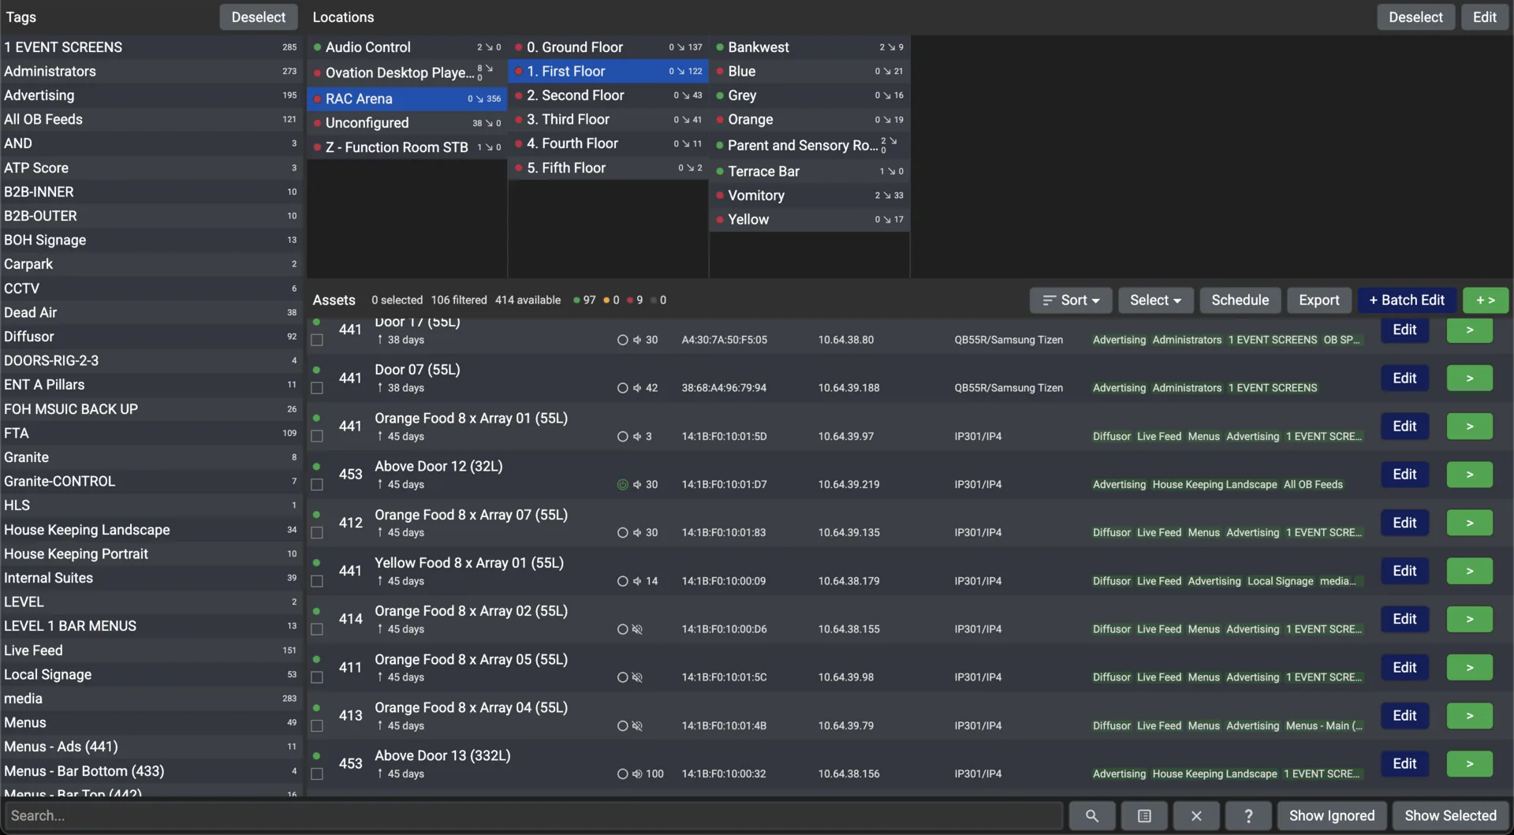Select checkbox for Above Door 12 (32L)
Viewport: 1514px width, 835px height.
coord(317,485)
